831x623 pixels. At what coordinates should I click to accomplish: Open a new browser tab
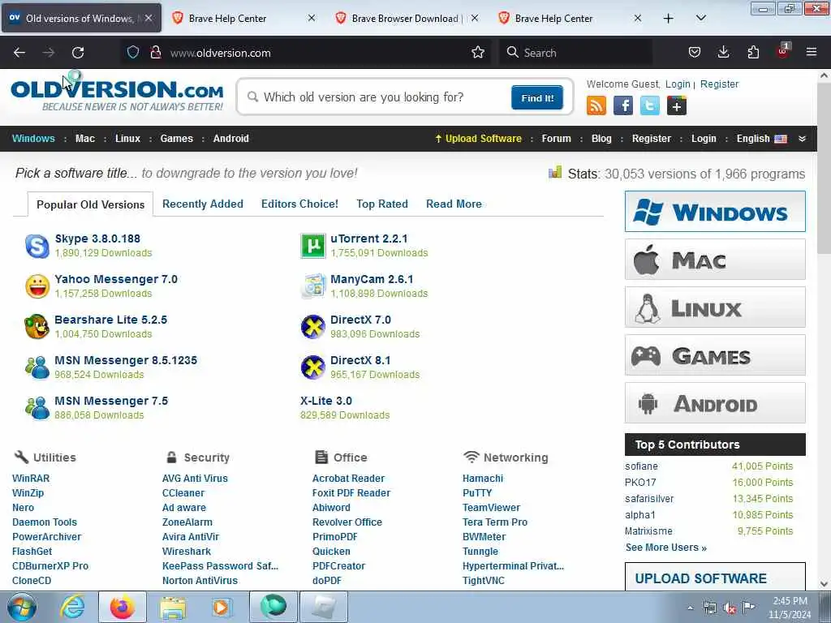pos(669,18)
